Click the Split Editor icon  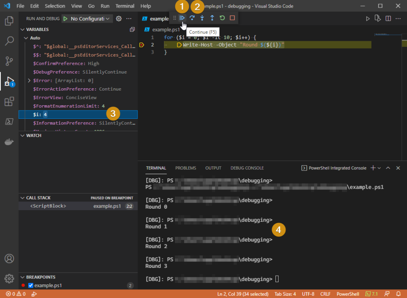click(388, 18)
